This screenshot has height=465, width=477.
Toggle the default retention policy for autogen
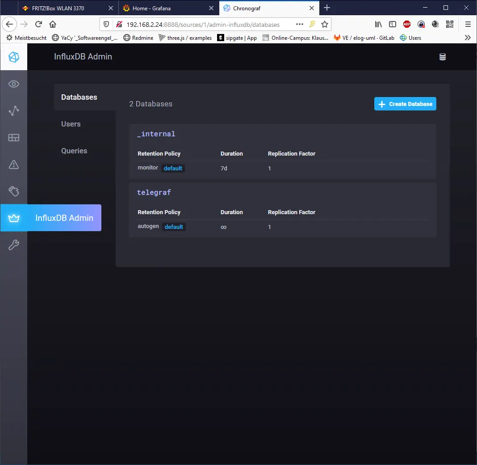pos(174,227)
